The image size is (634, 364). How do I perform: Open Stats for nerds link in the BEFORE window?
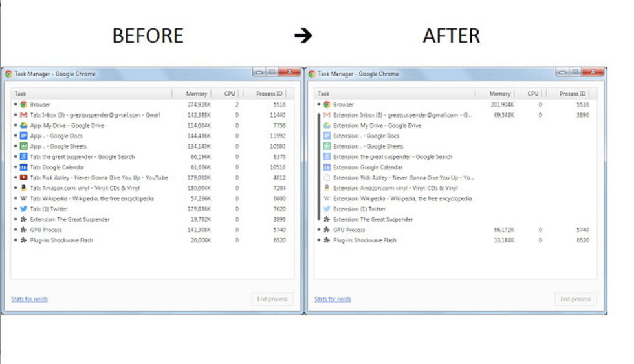click(29, 299)
